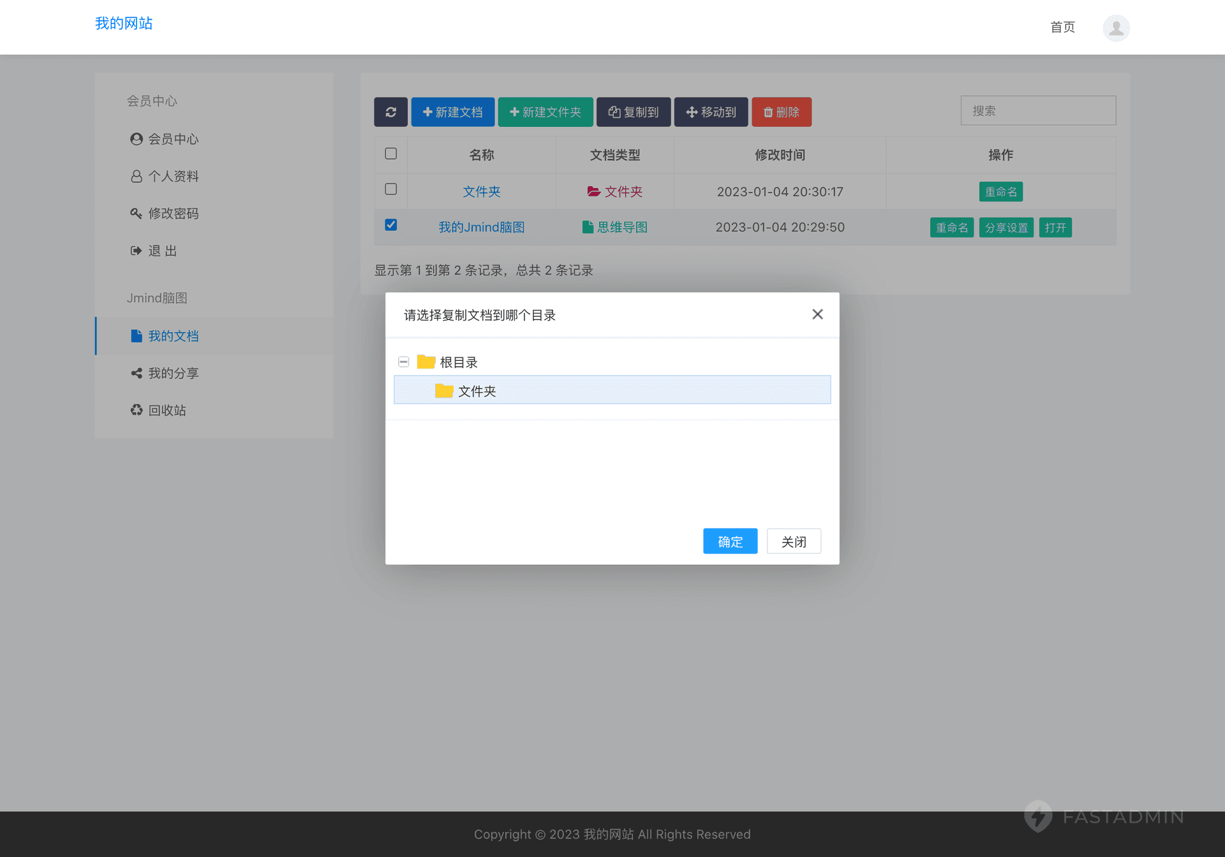This screenshot has height=857, width=1225.
Task: Toggle the select-all header checkbox
Action: 391,154
